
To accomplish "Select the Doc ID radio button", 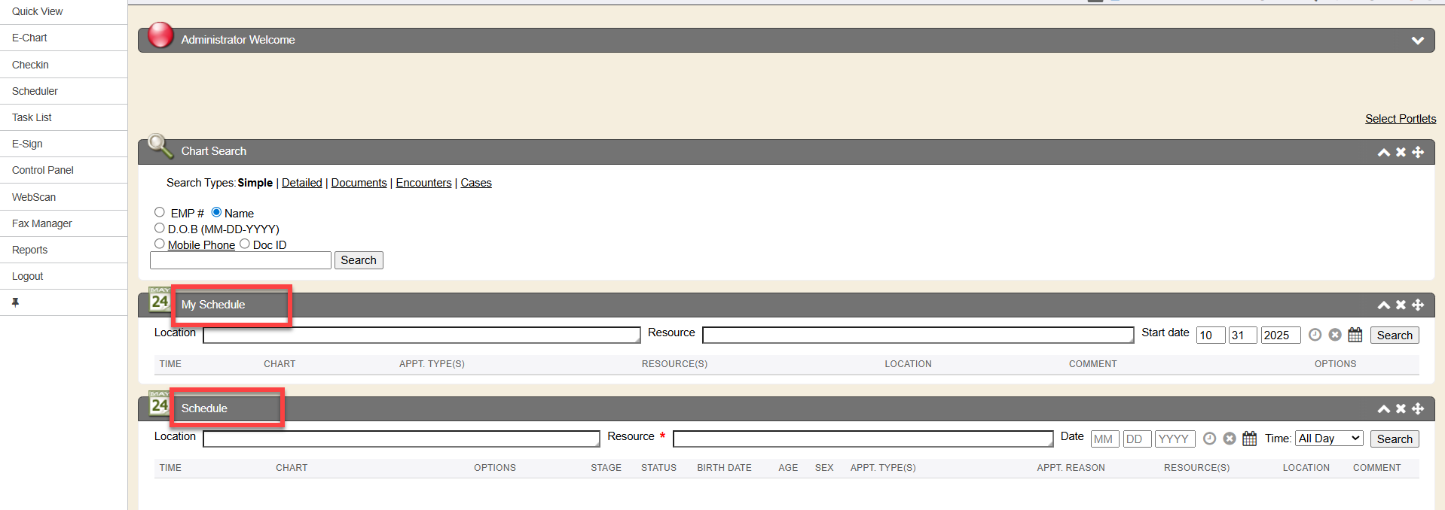I will (245, 244).
